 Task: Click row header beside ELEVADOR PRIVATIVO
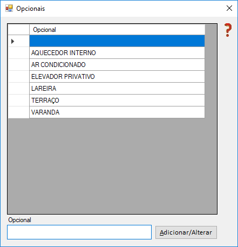click(x=19, y=77)
